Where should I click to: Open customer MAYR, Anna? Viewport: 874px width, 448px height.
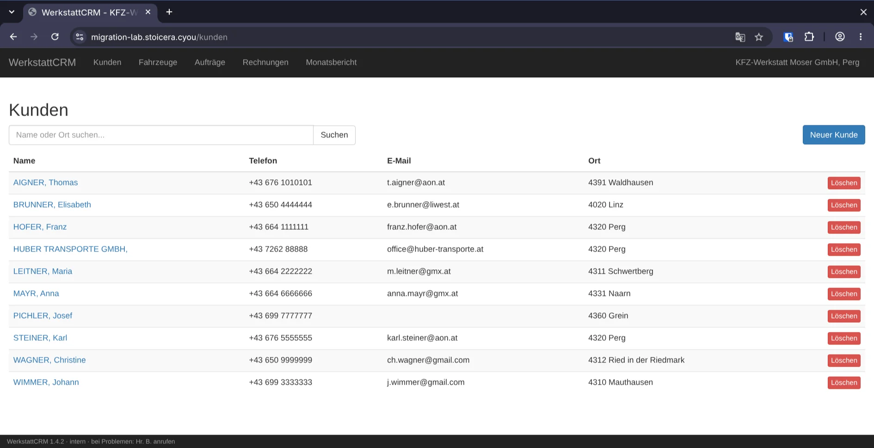[36, 294]
